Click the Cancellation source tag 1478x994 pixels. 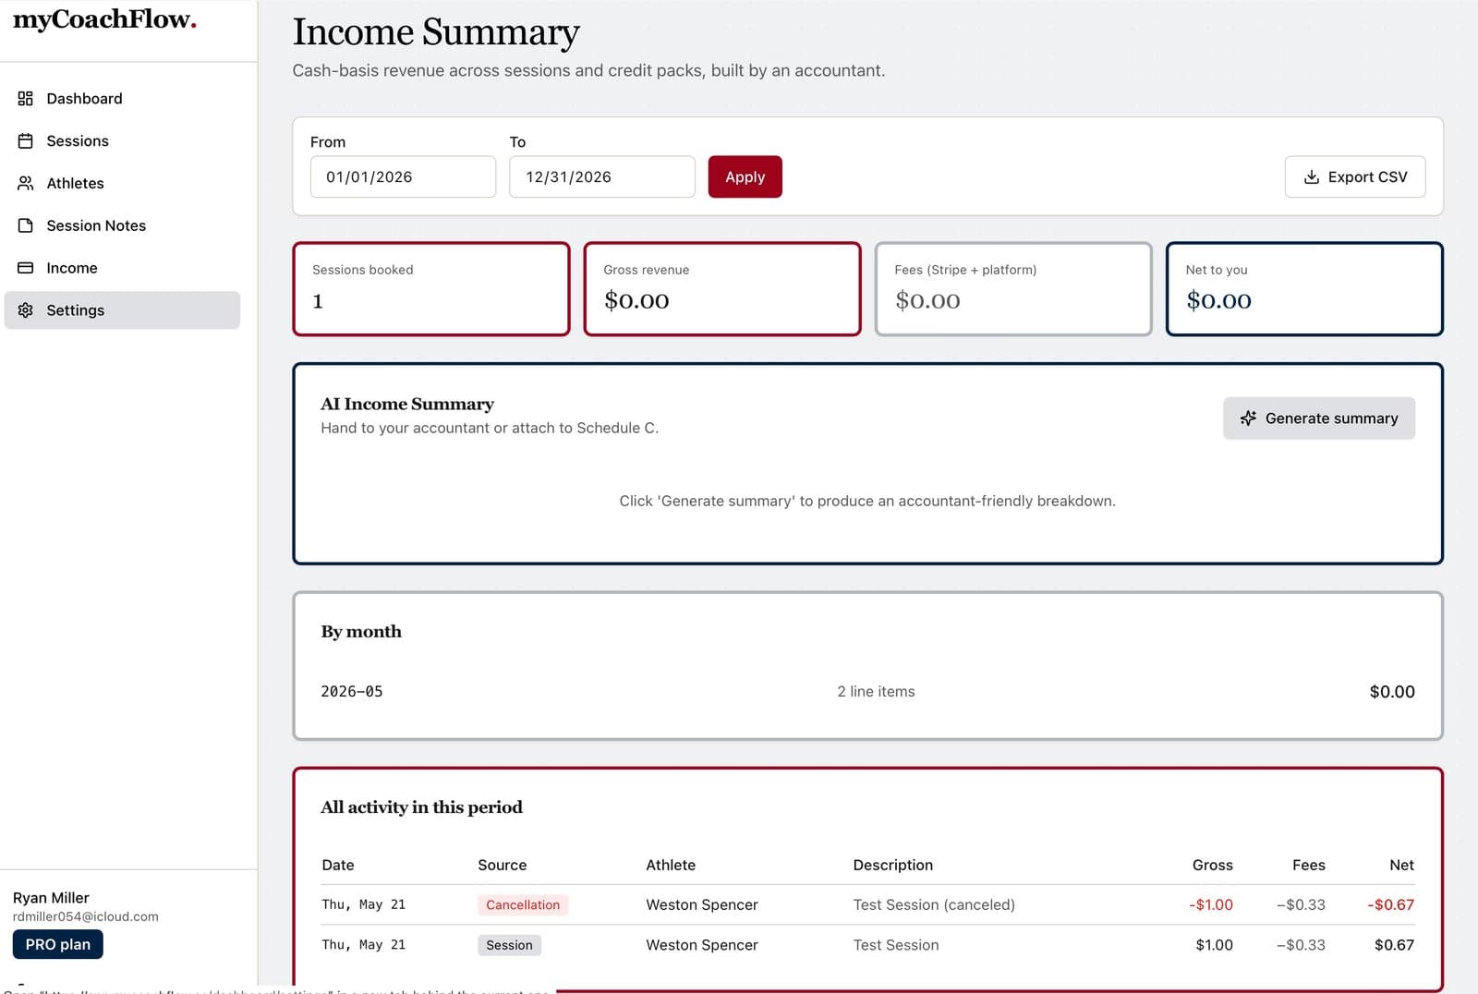click(x=523, y=905)
